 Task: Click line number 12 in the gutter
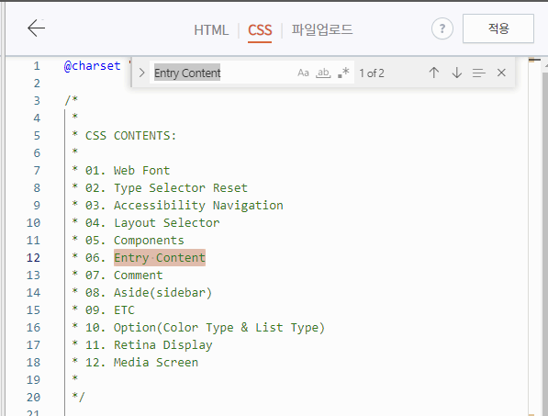coord(33,258)
